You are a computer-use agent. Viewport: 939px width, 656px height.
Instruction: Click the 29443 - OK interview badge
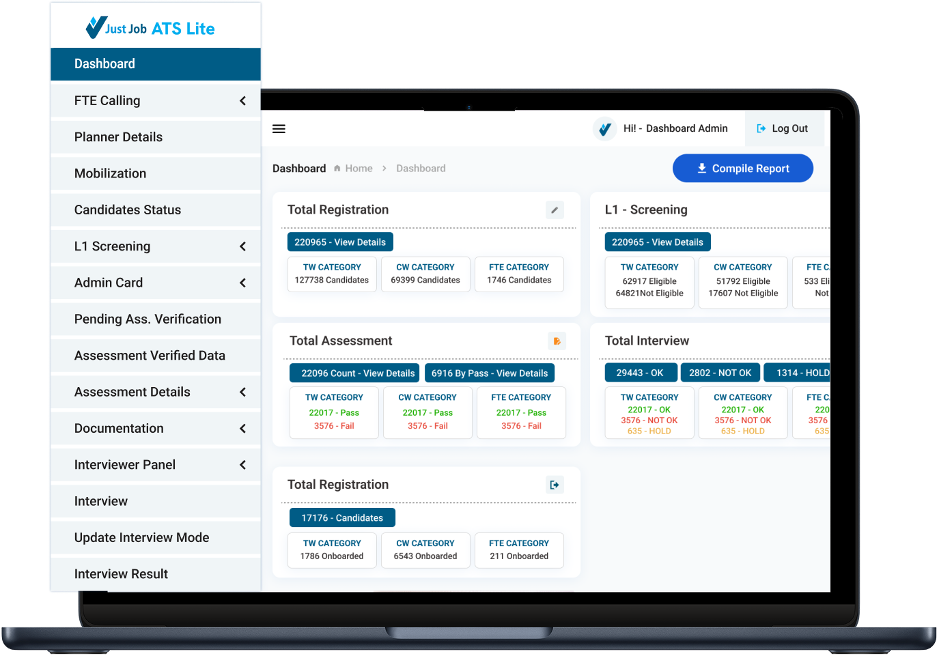(x=640, y=373)
